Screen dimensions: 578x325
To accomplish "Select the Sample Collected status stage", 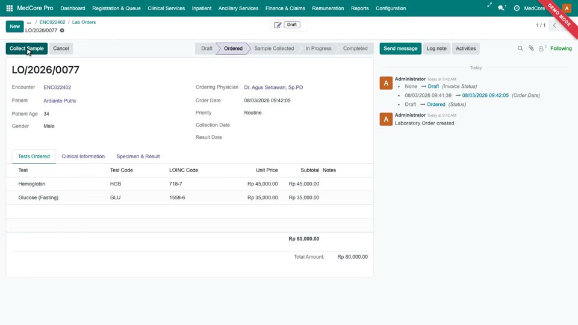I will pos(274,48).
